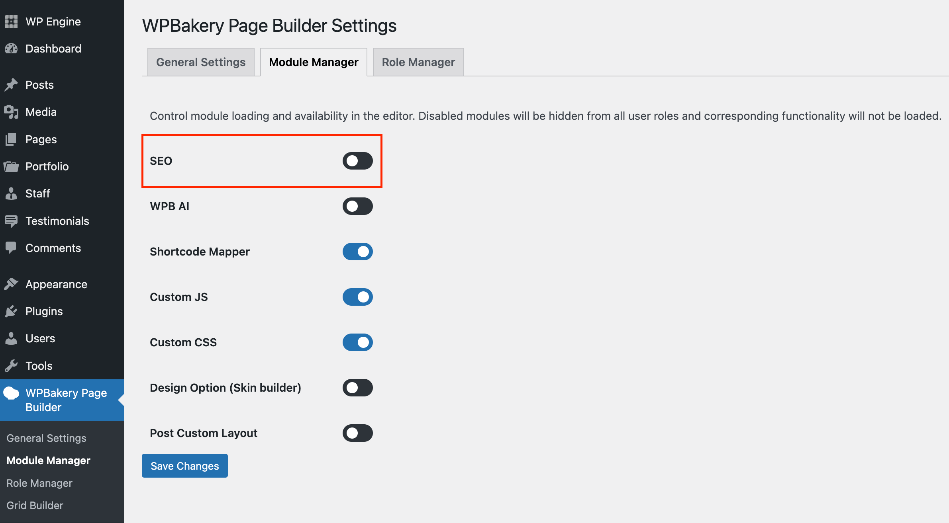Click the Pages document icon

pos(11,139)
